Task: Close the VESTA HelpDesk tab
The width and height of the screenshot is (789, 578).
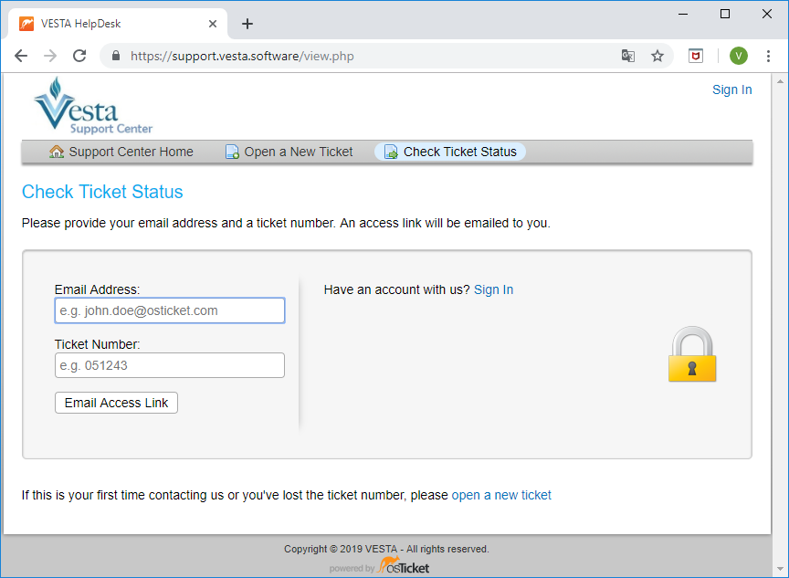Action: (213, 24)
